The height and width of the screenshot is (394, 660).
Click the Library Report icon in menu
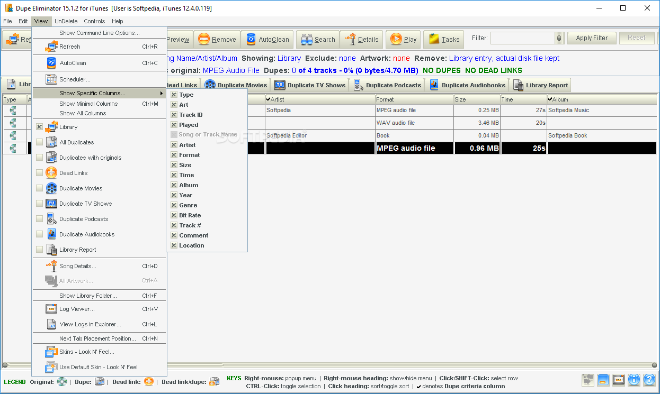(x=51, y=250)
